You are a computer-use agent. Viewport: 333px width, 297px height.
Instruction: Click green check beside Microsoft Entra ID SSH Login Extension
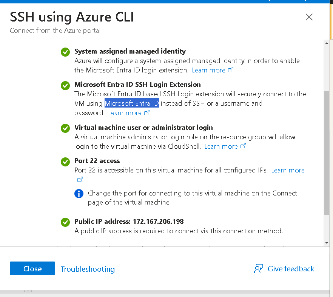point(65,86)
